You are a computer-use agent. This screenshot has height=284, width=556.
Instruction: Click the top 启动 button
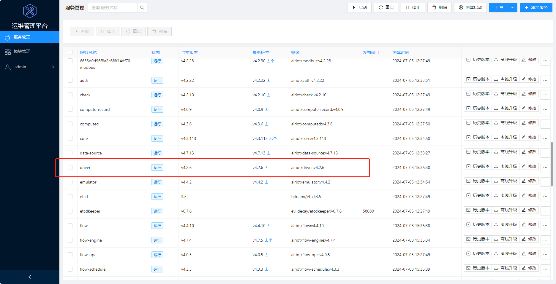[359, 7]
